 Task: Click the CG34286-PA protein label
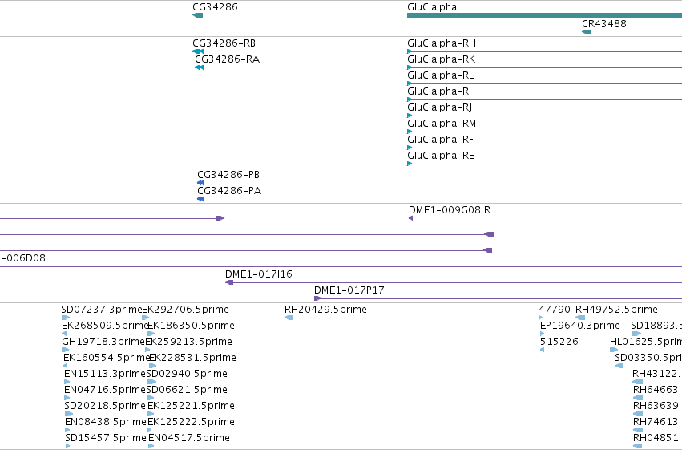[229, 191]
